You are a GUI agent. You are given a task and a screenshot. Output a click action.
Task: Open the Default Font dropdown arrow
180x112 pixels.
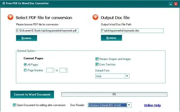click(x=127, y=76)
